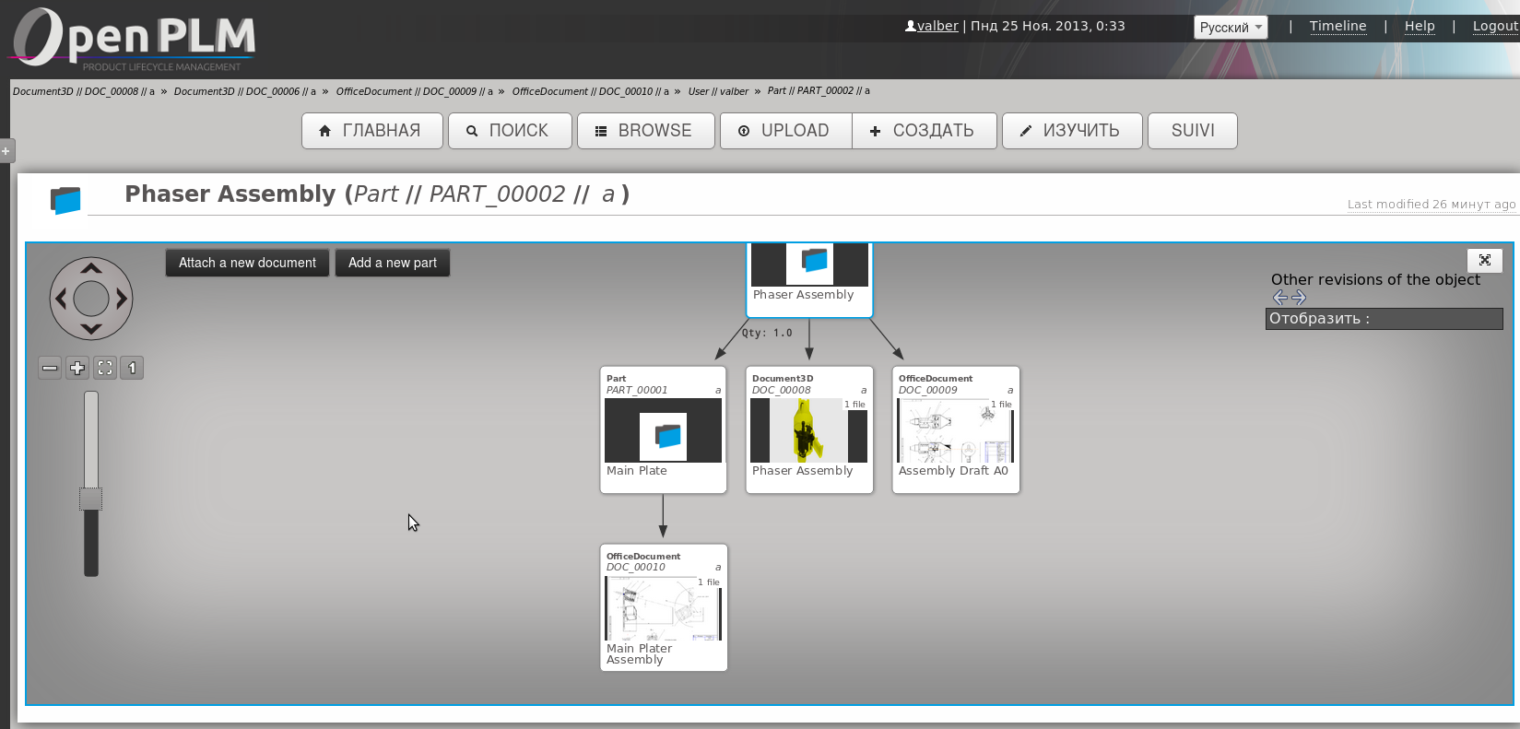This screenshot has width=1520, height=729.
Task: Open the BROWSE menu
Action: point(646,131)
